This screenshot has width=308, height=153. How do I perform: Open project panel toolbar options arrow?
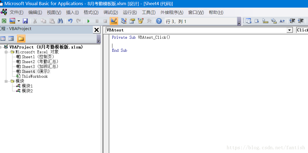(99, 38)
